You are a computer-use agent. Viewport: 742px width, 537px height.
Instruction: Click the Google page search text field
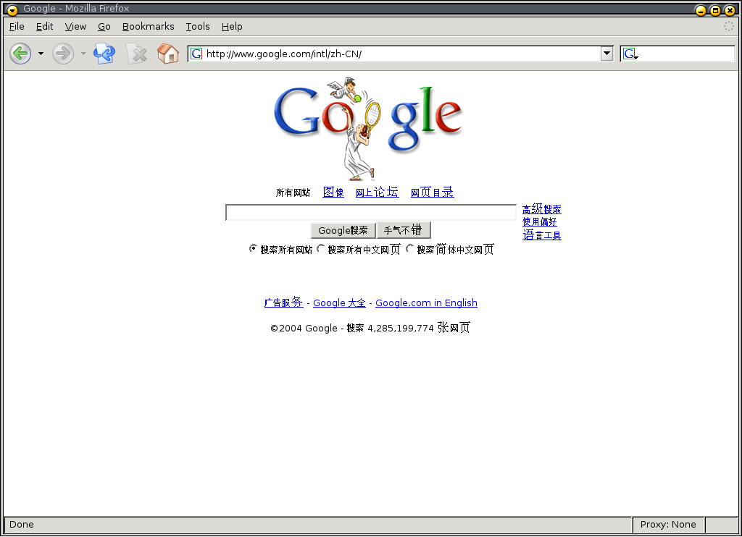371,212
